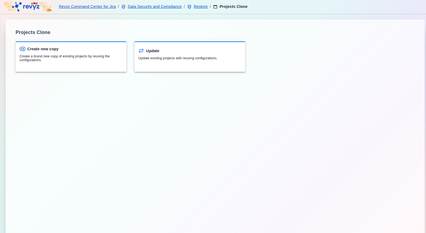Open Revyz Command Center for Jira link
This screenshot has width=426, height=233.
point(87,7)
